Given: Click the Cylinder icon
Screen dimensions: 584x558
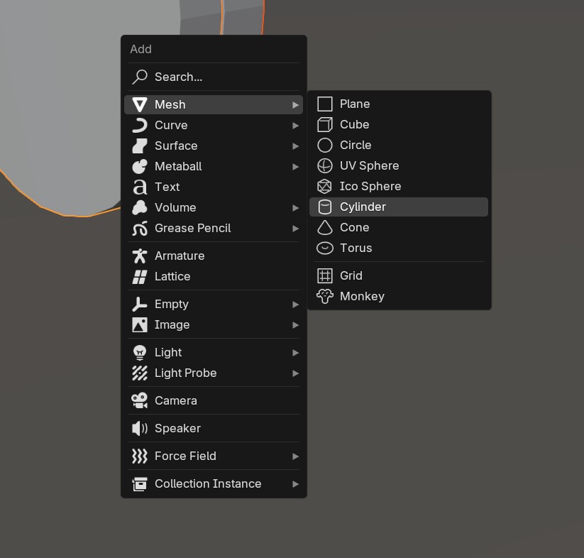Looking at the screenshot, I should click(325, 207).
